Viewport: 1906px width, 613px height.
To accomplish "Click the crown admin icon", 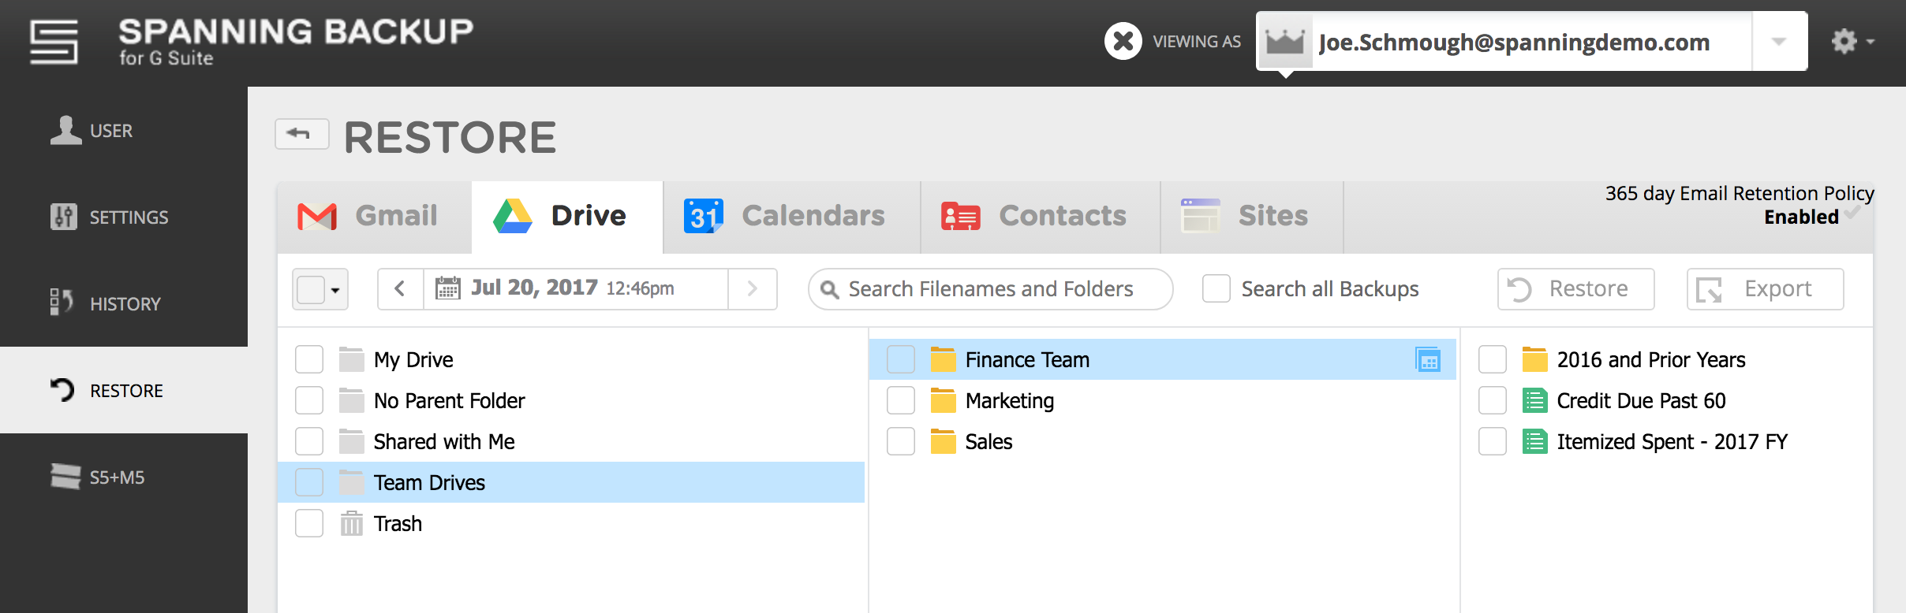I will pyautogui.click(x=1284, y=42).
